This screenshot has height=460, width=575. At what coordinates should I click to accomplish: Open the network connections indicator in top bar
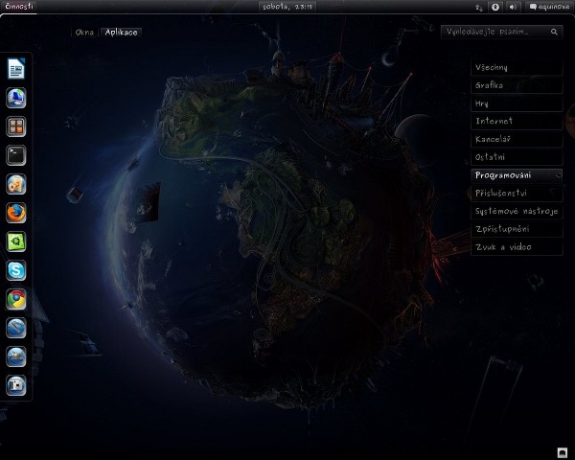click(x=479, y=7)
